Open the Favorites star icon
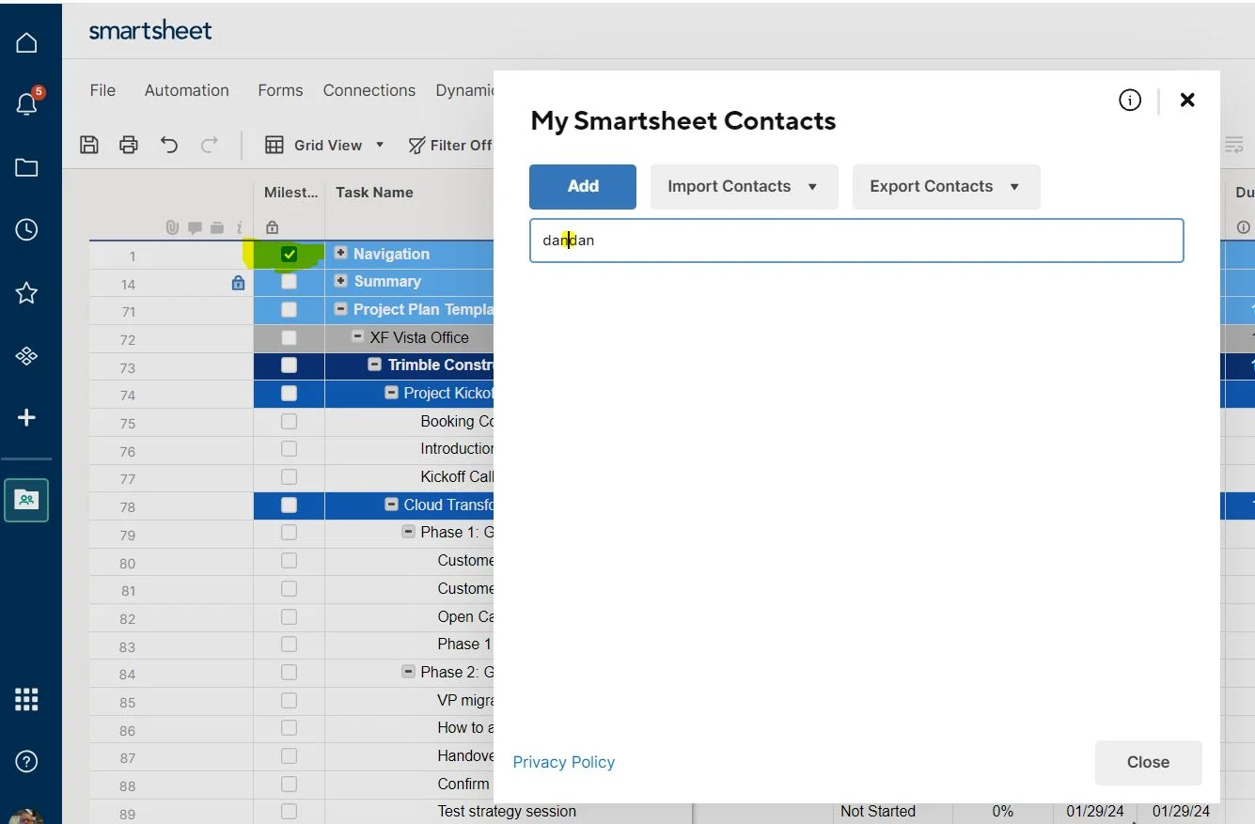The height and width of the screenshot is (824, 1255). [26, 293]
